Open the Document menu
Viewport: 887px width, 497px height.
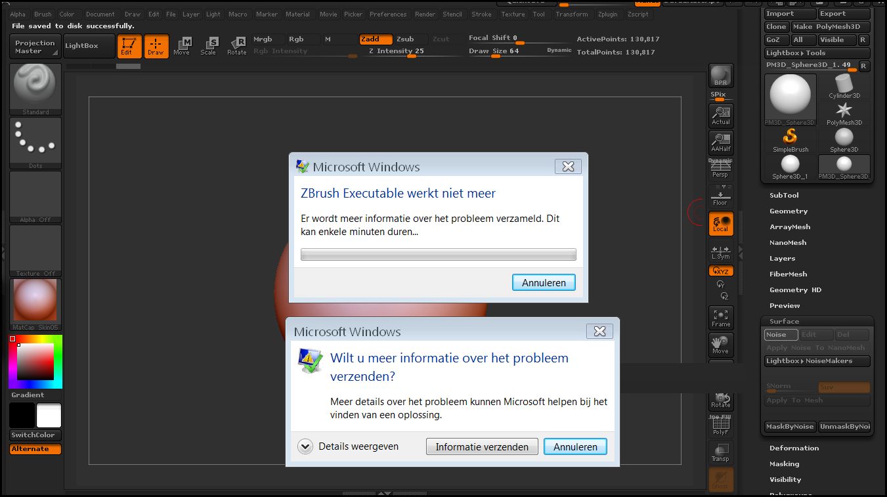tap(100, 14)
